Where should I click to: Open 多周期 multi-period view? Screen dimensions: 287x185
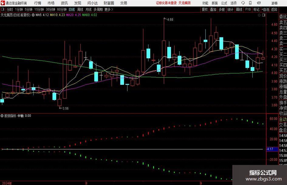coord(98,9)
